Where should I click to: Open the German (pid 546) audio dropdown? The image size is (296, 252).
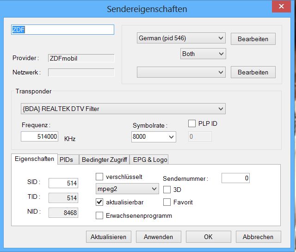(181, 38)
